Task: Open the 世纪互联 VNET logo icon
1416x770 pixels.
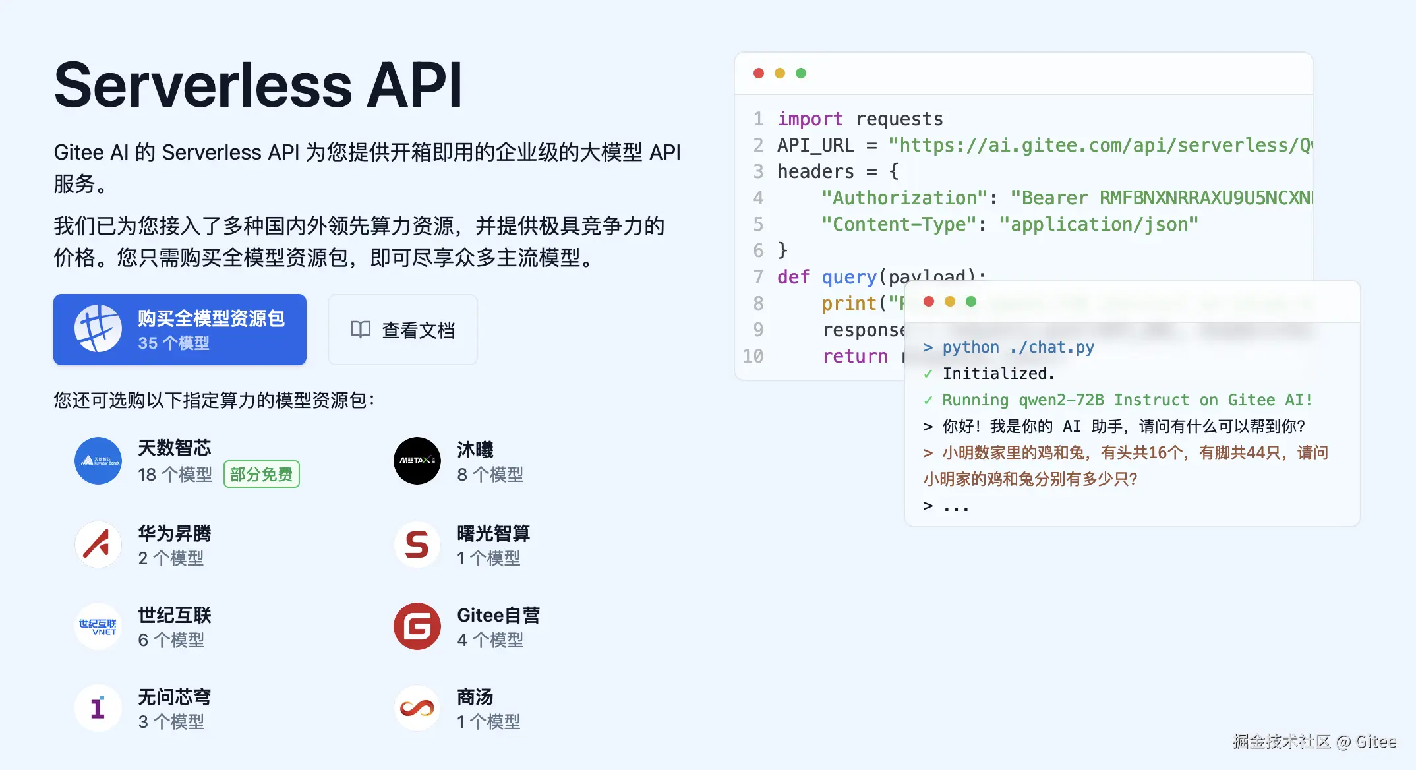Action: [98, 626]
